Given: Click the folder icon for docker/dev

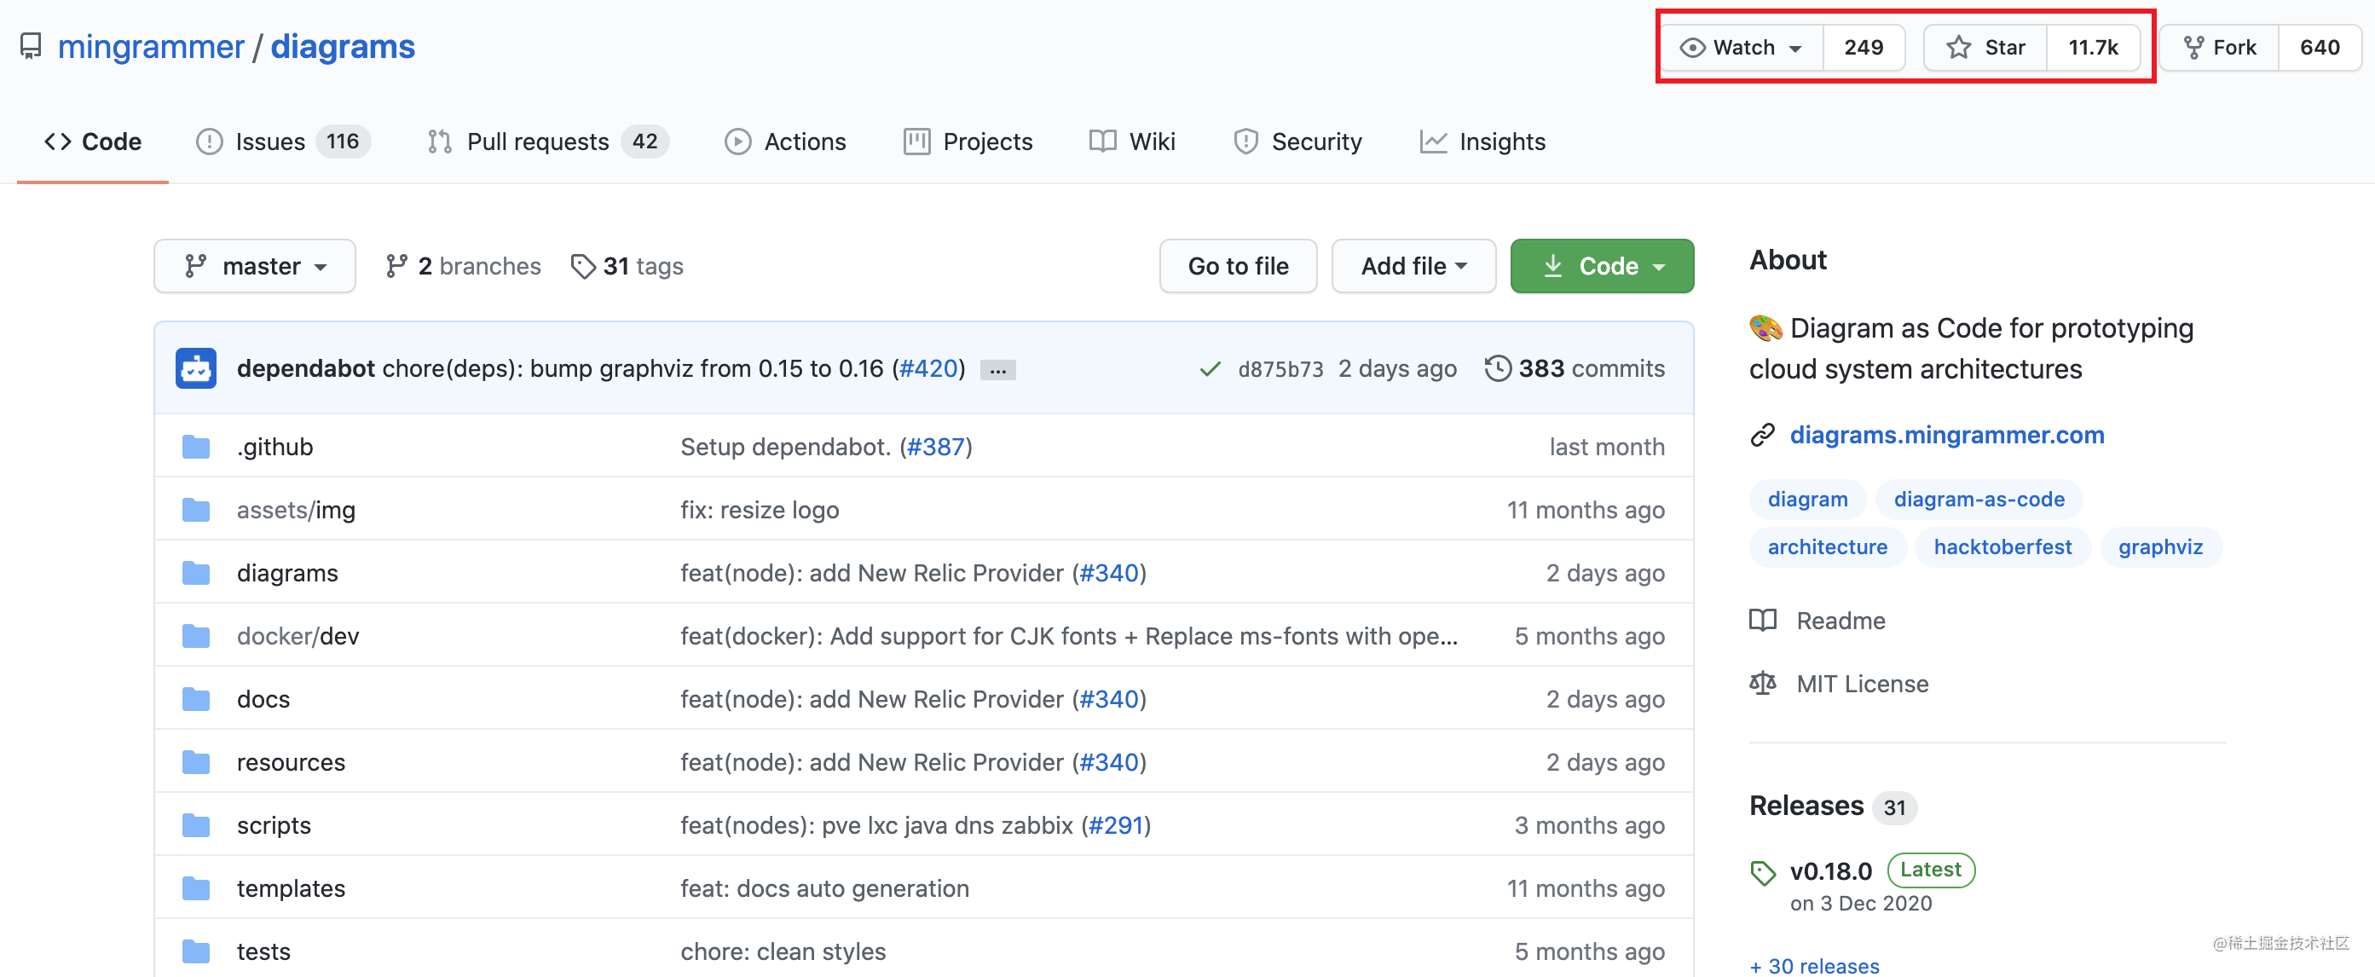Looking at the screenshot, I should (x=196, y=636).
